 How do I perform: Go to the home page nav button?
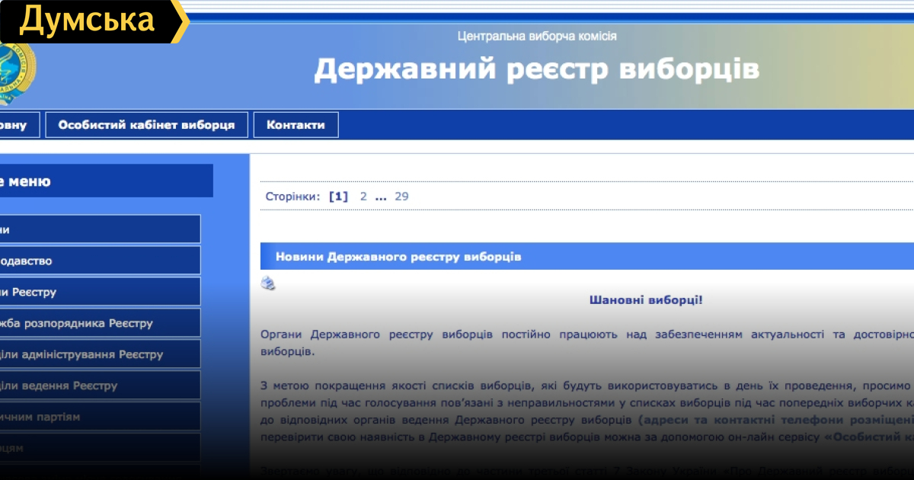[x=14, y=125]
